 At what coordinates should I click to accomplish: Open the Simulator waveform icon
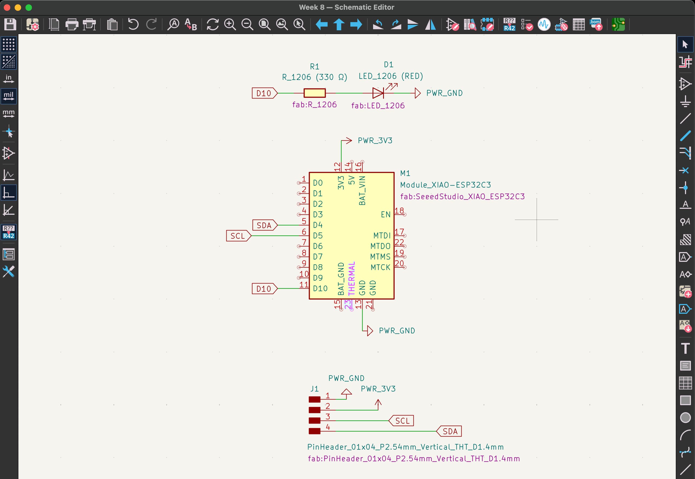click(x=544, y=24)
